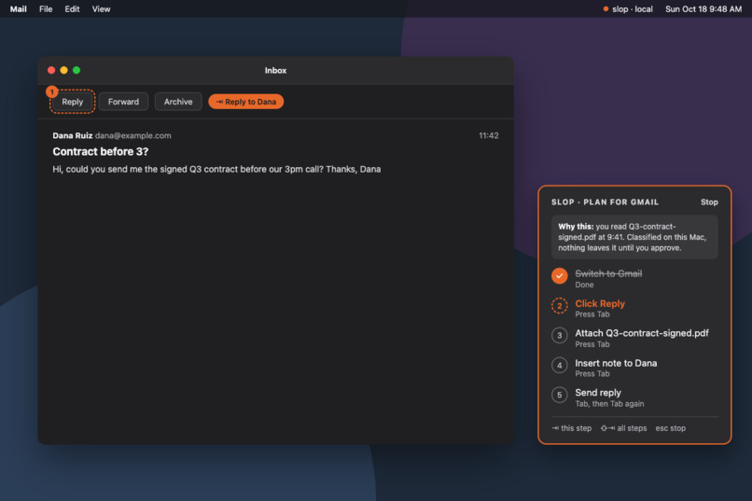Select the Click Reply step text

pyautogui.click(x=600, y=303)
